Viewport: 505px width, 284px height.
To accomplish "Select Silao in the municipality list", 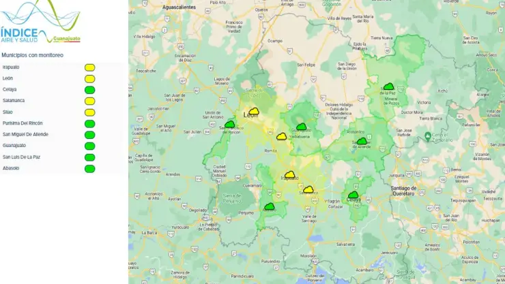I will point(8,112).
